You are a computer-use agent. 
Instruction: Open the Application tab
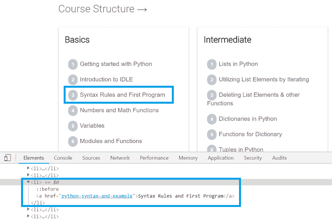pos(220,158)
